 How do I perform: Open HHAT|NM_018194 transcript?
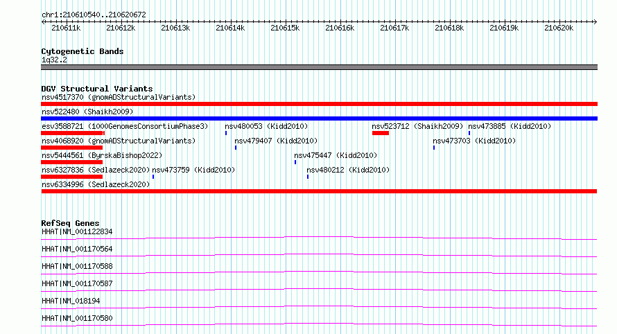pyautogui.click(x=71, y=301)
